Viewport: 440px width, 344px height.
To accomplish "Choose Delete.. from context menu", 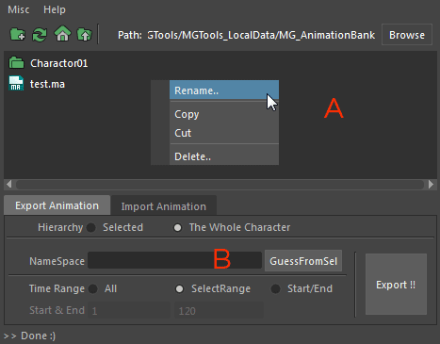I will pos(224,156).
